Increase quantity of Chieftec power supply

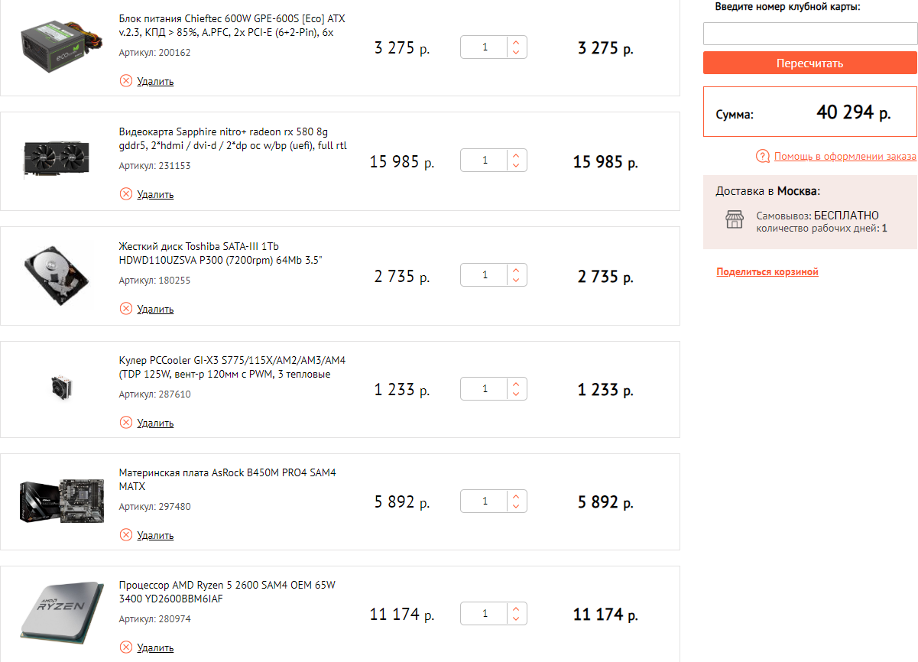click(516, 43)
